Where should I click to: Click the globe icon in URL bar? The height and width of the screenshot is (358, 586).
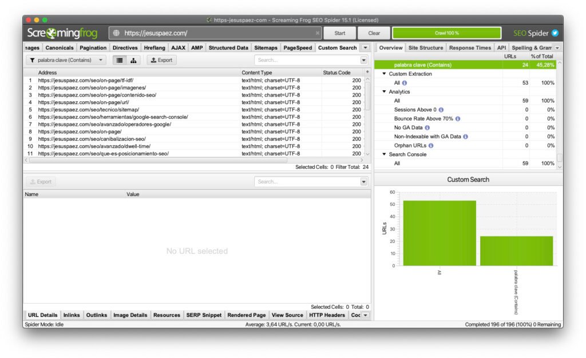tap(116, 33)
